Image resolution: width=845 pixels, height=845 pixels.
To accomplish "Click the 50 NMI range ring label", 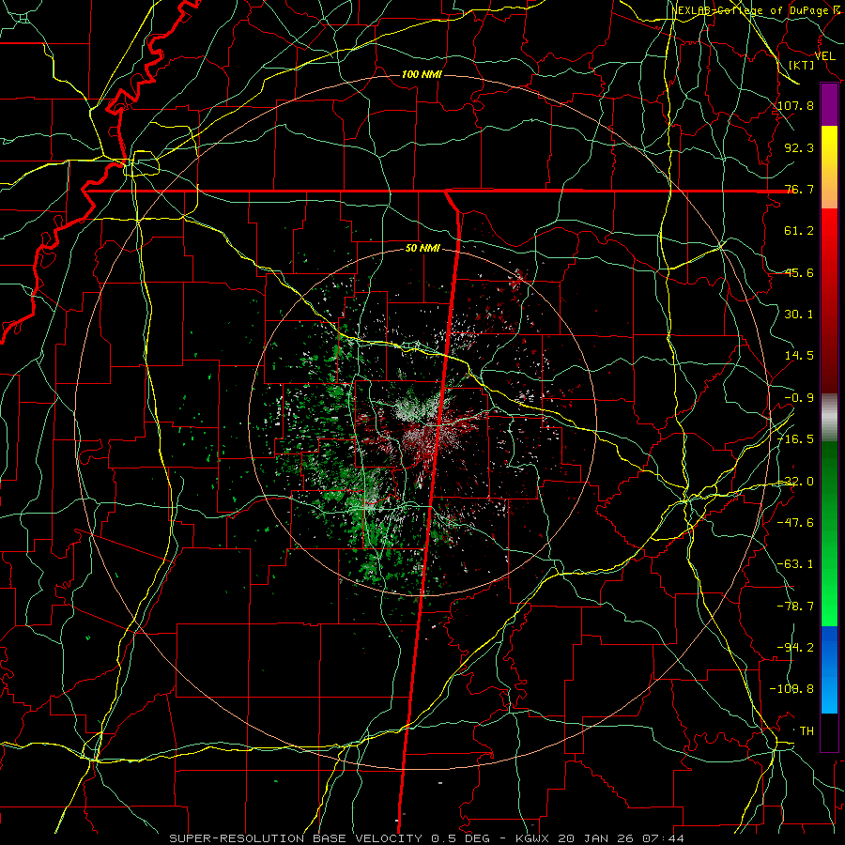I will pyautogui.click(x=422, y=249).
